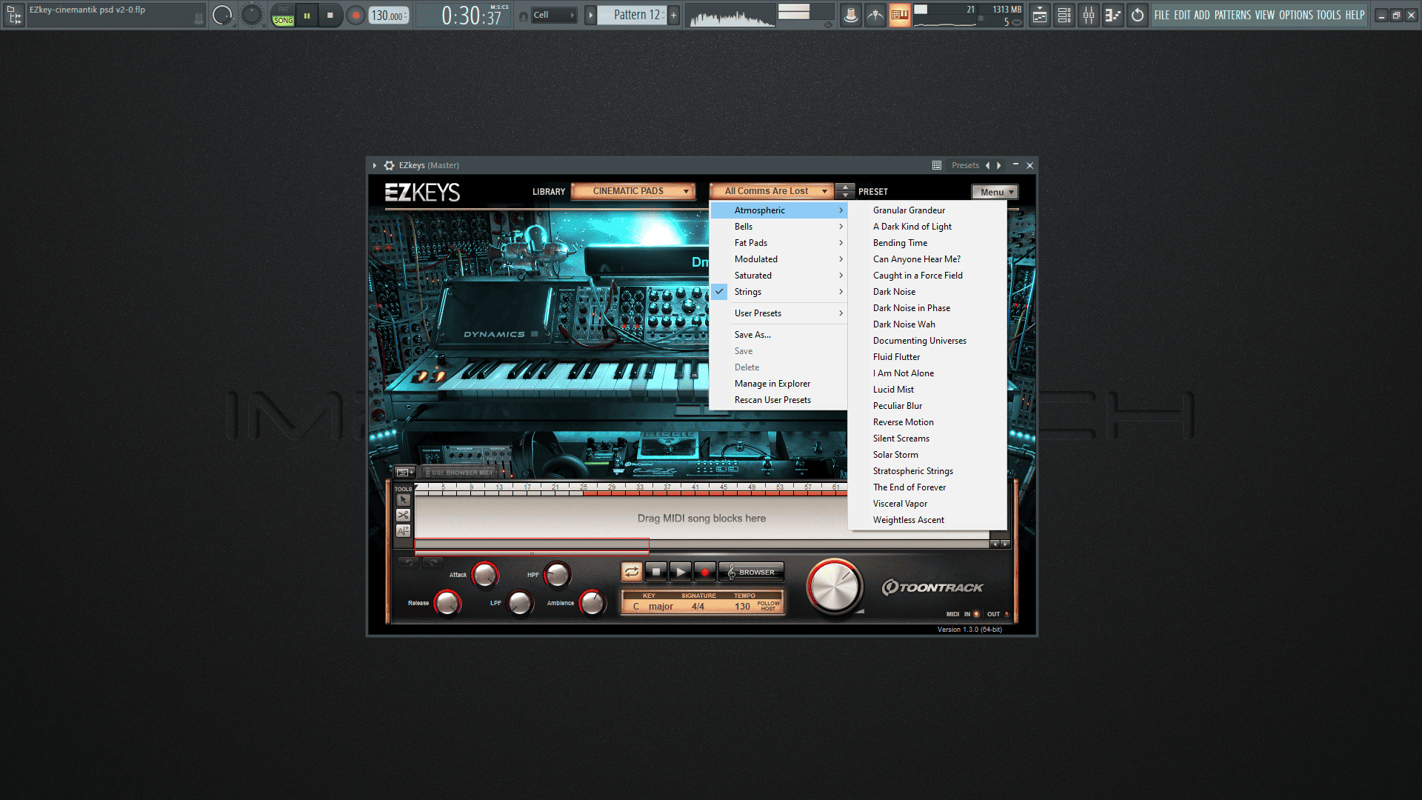Viewport: 1422px width, 800px height.
Task: Select the text A± tool in EZkeys
Action: click(x=403, y=531)
